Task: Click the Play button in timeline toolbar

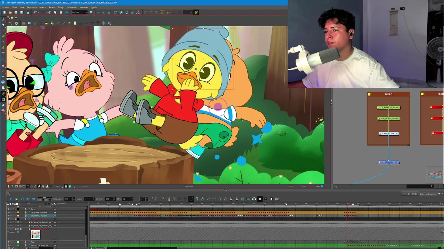Action: 11,199
